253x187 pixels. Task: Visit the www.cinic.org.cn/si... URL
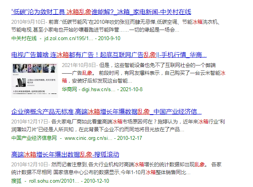[x=88, y=138]
